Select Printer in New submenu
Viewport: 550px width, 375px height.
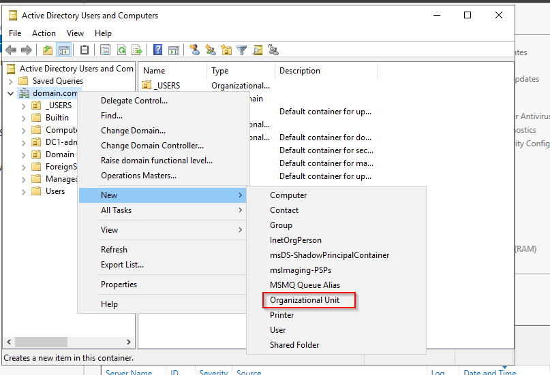tap(336, 315)
